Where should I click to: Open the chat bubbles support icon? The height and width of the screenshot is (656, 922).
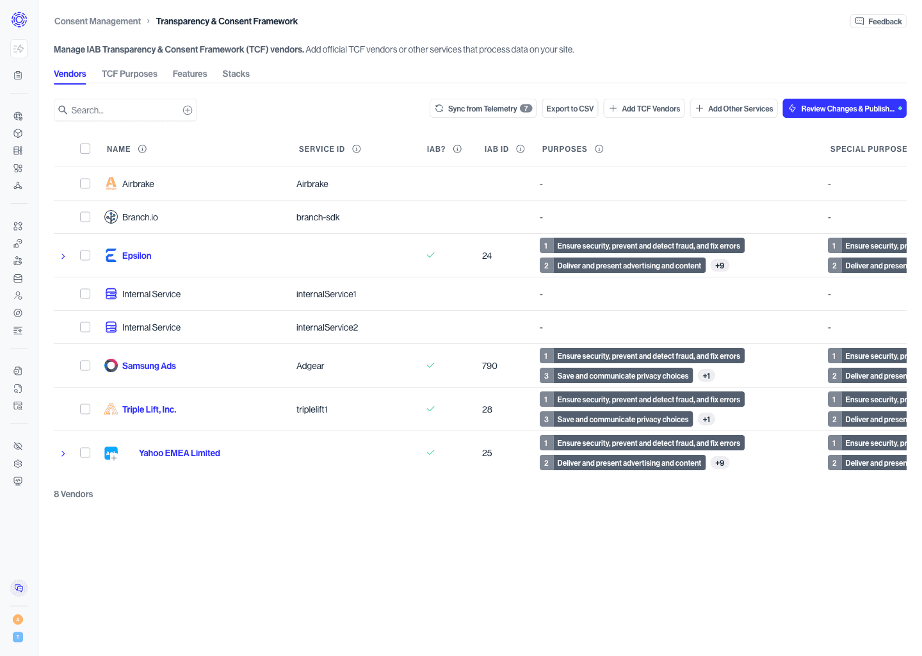pyautogui.click(x=19, y=588)
